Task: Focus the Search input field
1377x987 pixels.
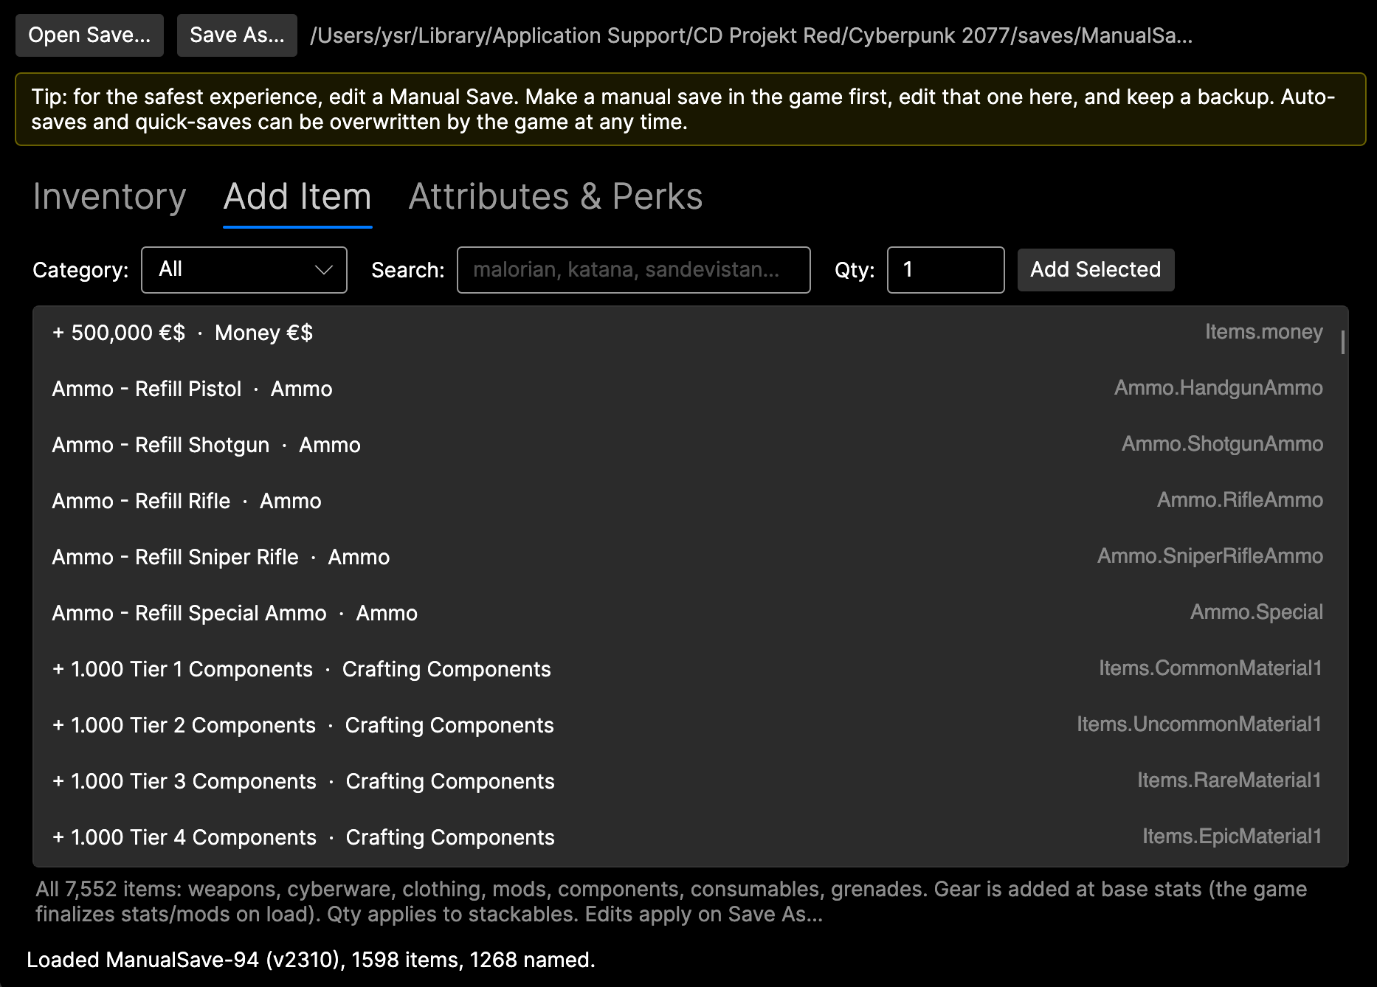Action: [634, 270]
